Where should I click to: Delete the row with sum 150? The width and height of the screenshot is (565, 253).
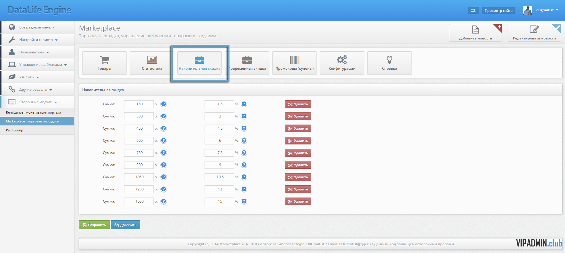(298, 104)
